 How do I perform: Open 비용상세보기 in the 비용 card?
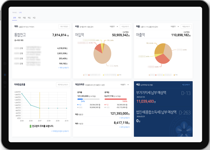tap(125, 27)
